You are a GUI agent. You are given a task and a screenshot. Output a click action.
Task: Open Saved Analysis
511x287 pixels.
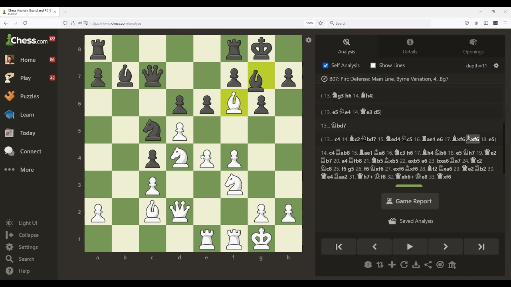click(411, 221)
